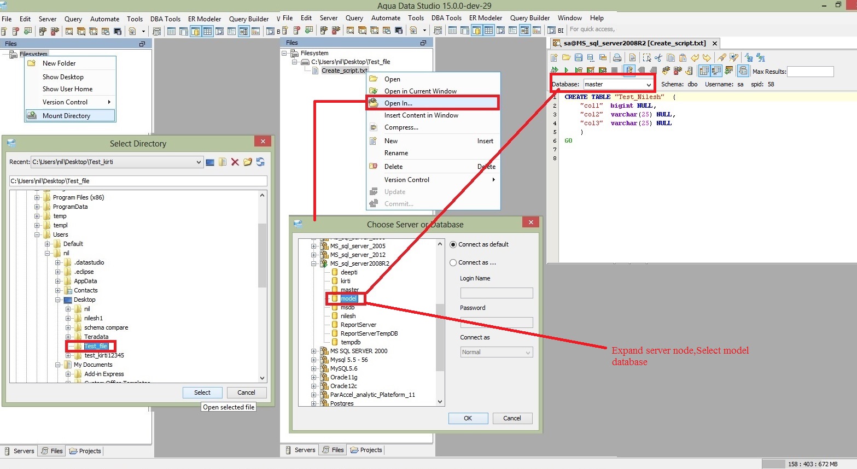The image size is (857, 469).
Task: Click the restore icon on left Files panel header
Action: pos(142,44)
